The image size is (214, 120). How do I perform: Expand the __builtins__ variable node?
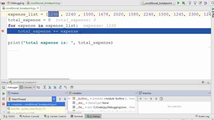pos(69,98)
